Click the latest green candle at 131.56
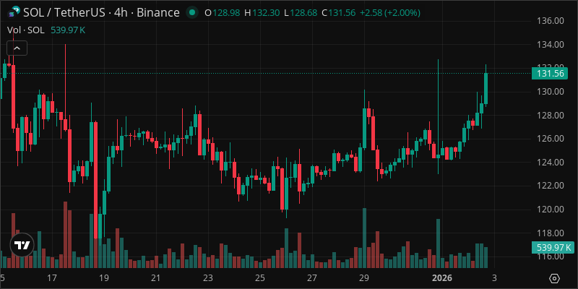The width and height of the screenshot is (578, 289). pos(486,88)
